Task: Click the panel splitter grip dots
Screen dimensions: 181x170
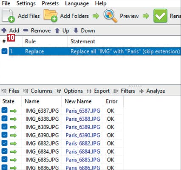Action: pyautogui.click(x=135, y=86)
